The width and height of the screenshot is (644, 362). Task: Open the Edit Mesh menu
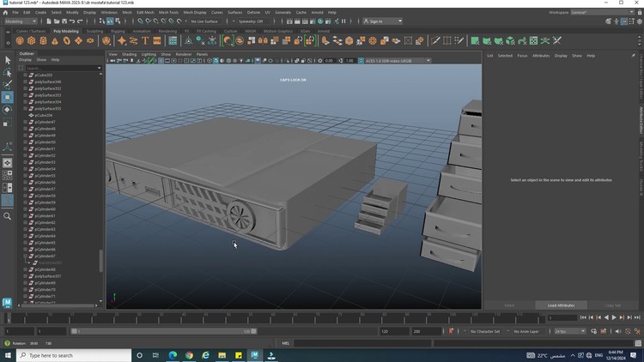145,13
